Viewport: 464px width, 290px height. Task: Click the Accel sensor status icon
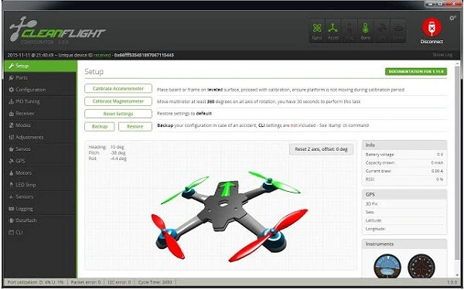point(333,31)
